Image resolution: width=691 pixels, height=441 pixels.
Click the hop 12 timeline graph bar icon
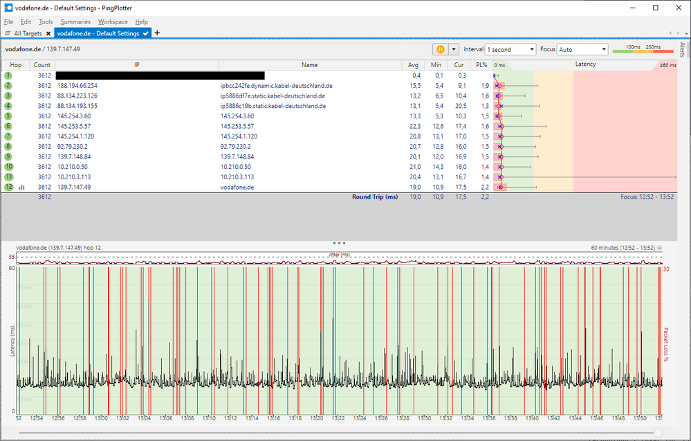pos(21,187)
